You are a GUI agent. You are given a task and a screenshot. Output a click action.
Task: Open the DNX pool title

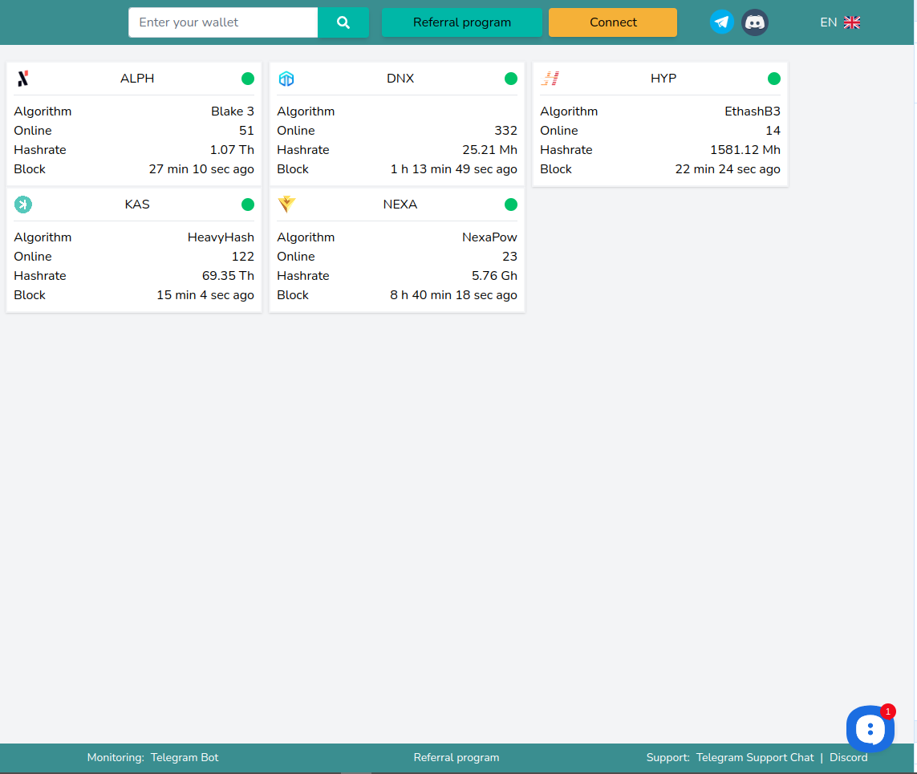400,79
